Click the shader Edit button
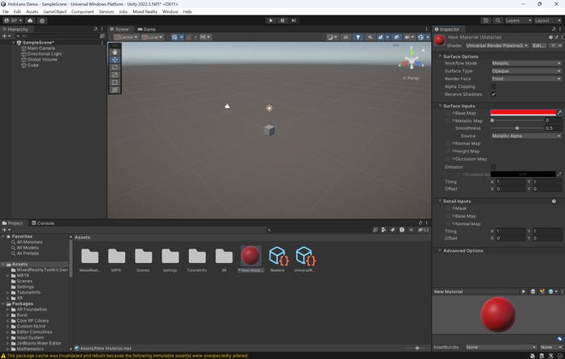The height and width of the screenshot is (359, 565). (538, 45)
